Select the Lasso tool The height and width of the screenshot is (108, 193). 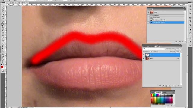pos(2,11)
